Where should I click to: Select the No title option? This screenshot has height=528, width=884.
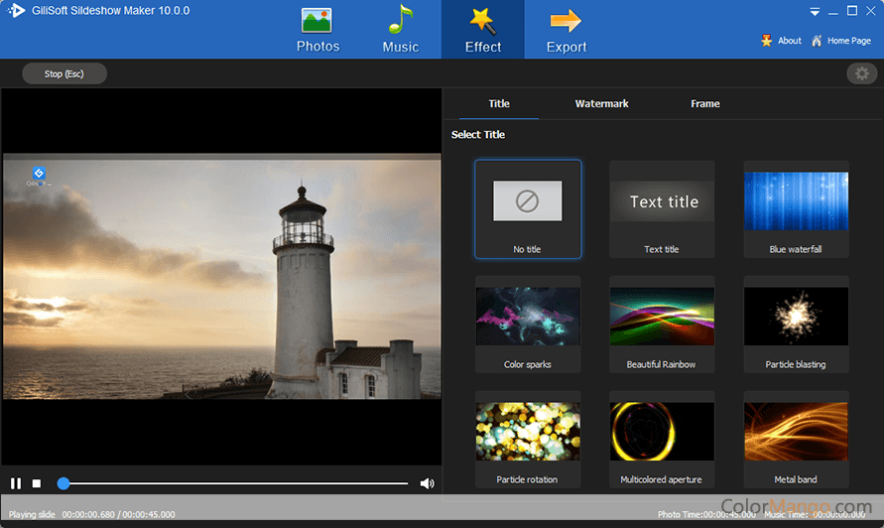point(528,201)
